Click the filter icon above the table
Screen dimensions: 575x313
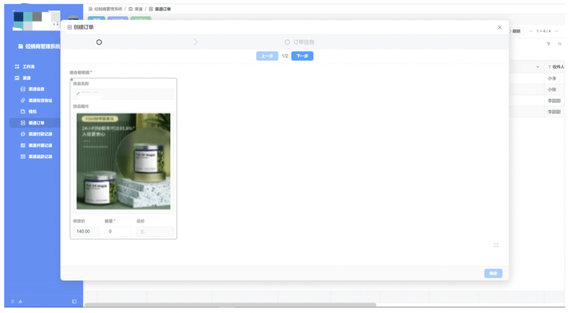pyautogui.click(x=549, y=44)
